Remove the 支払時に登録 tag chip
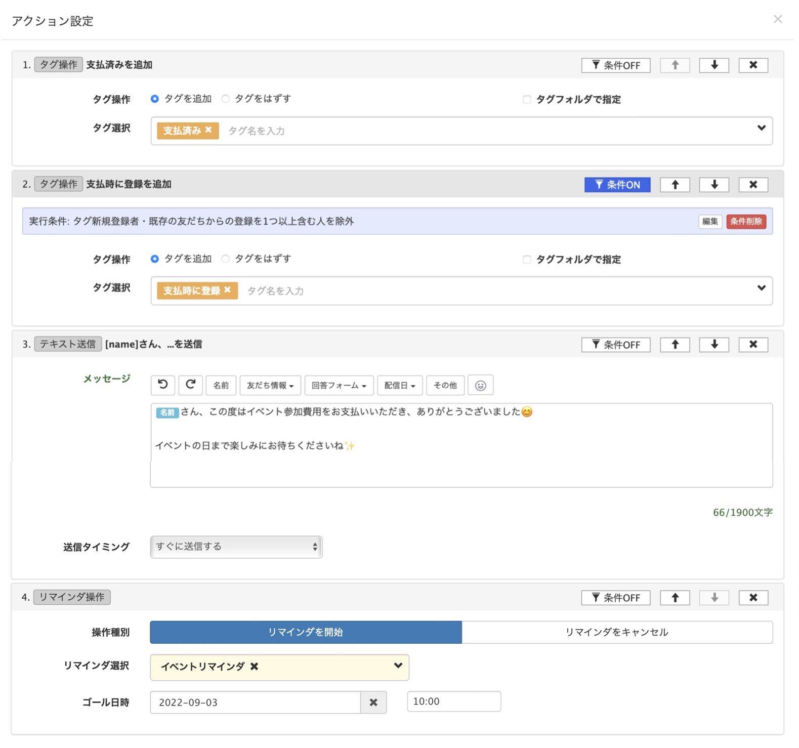 tap(227, 290)
